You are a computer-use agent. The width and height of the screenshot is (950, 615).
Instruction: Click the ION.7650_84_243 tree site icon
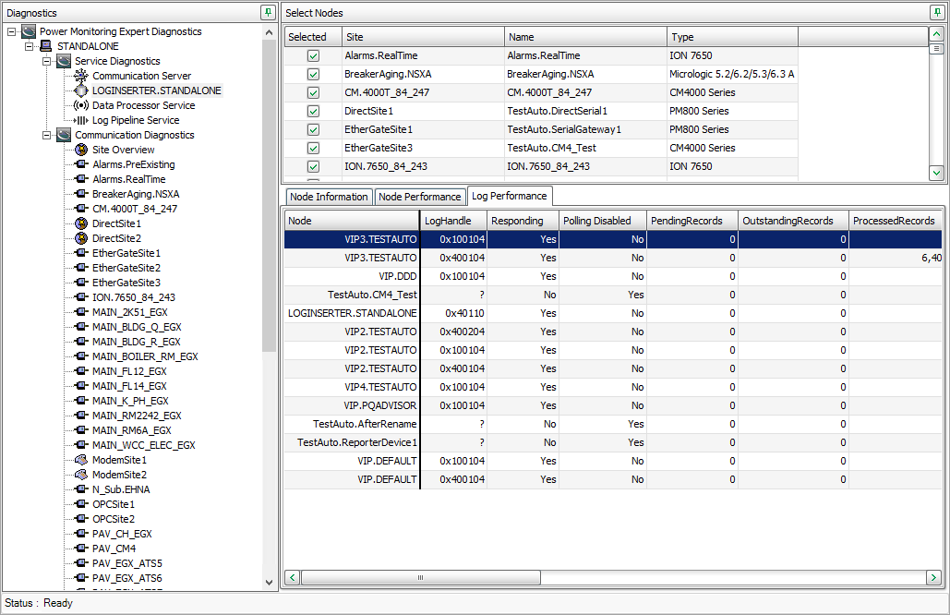pyautogui.click(x=81, y=297)
